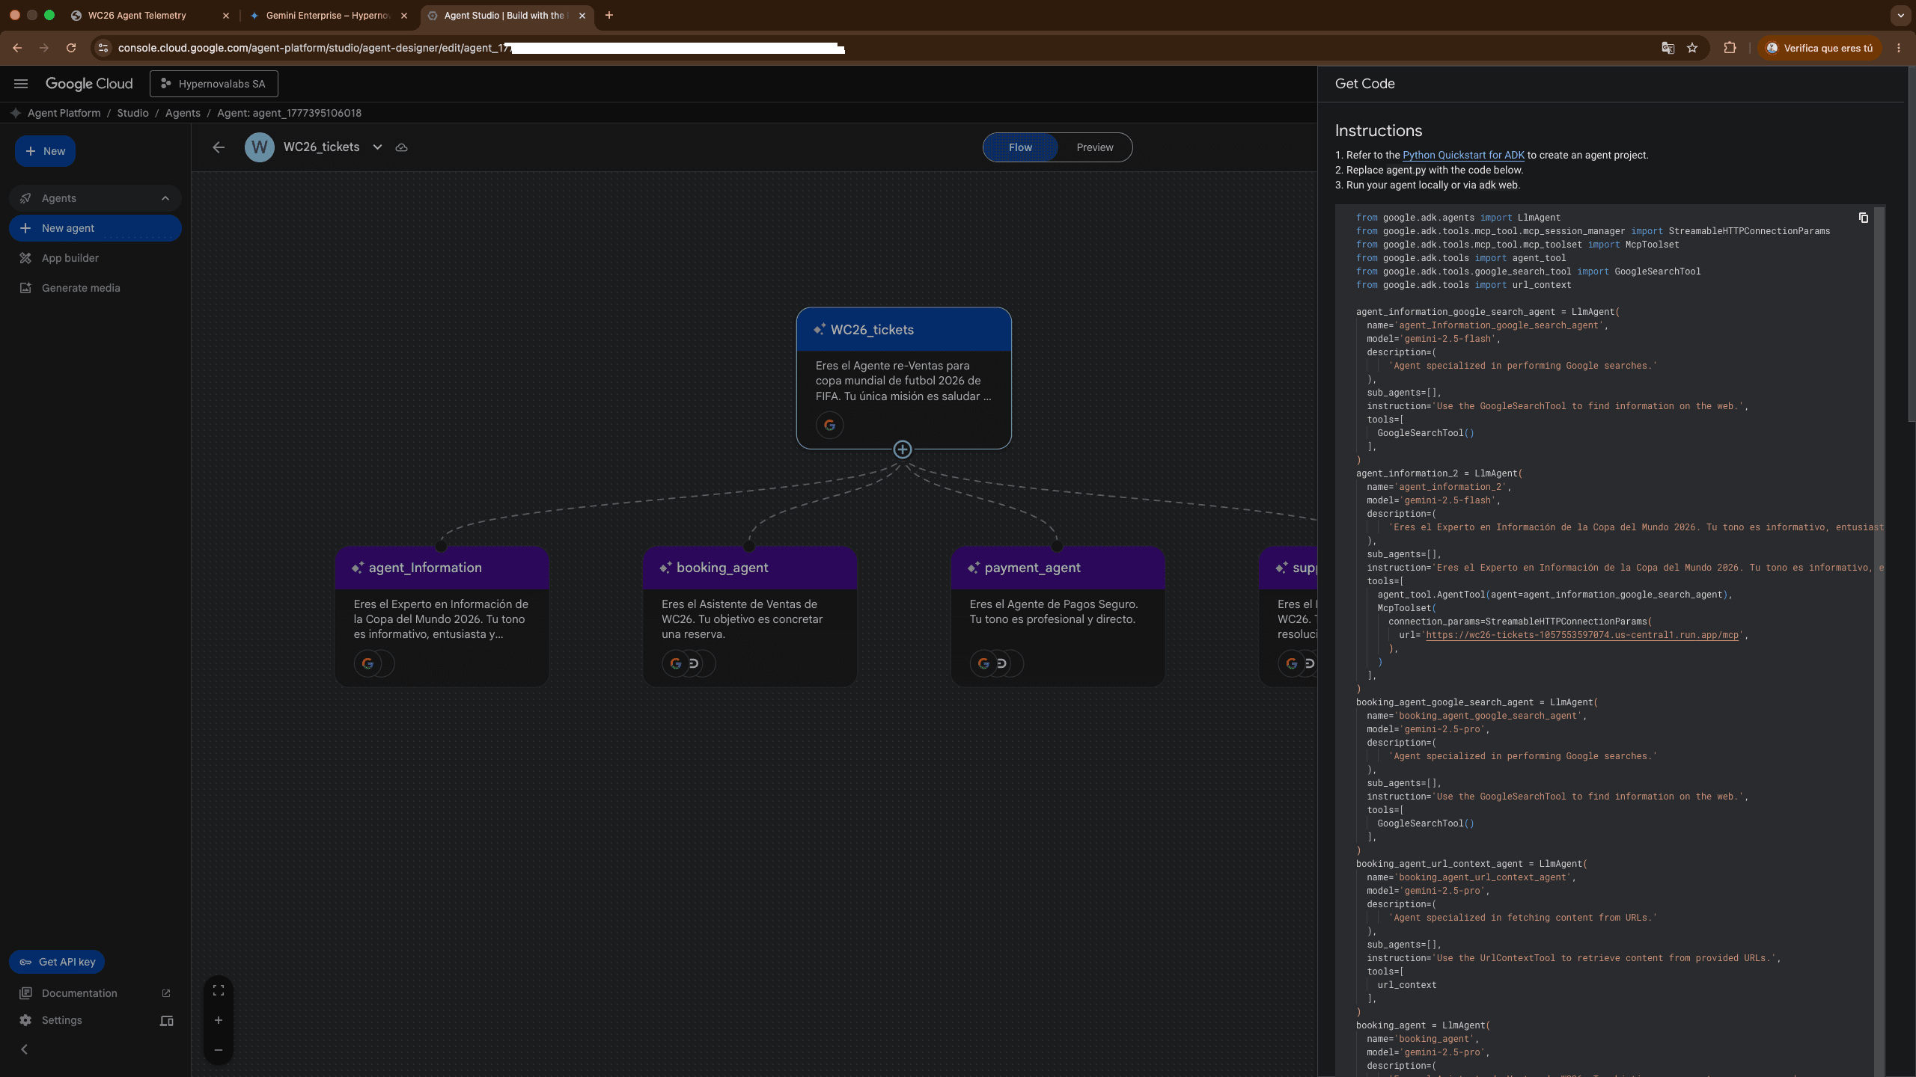1916x1077 pixels.
Task: Open the Python Quickstart for ADK link
Action: pos(1463,155)
